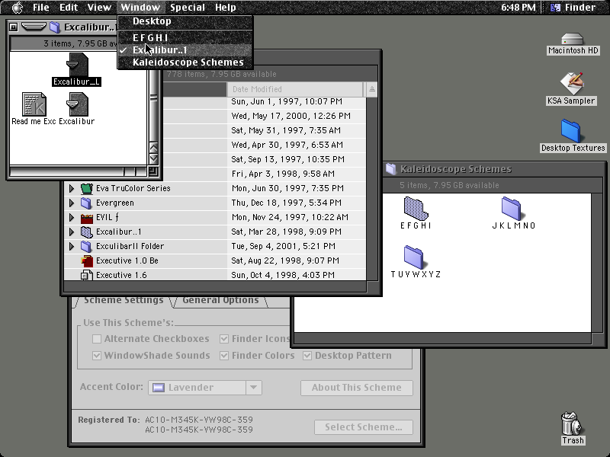
Task: Click the Excalibur..1 window scroll up arrow
Action: [154, 148]
